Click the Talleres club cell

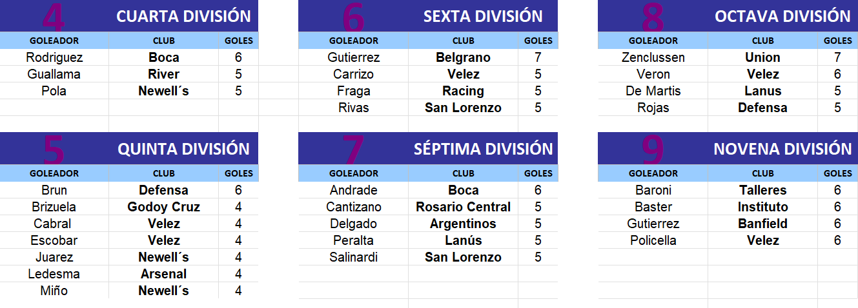point(762,190)
